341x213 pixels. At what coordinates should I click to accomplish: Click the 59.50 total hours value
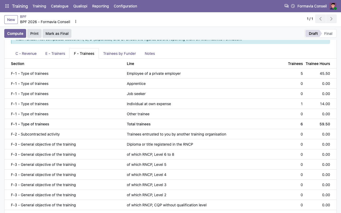click(325, 124)
